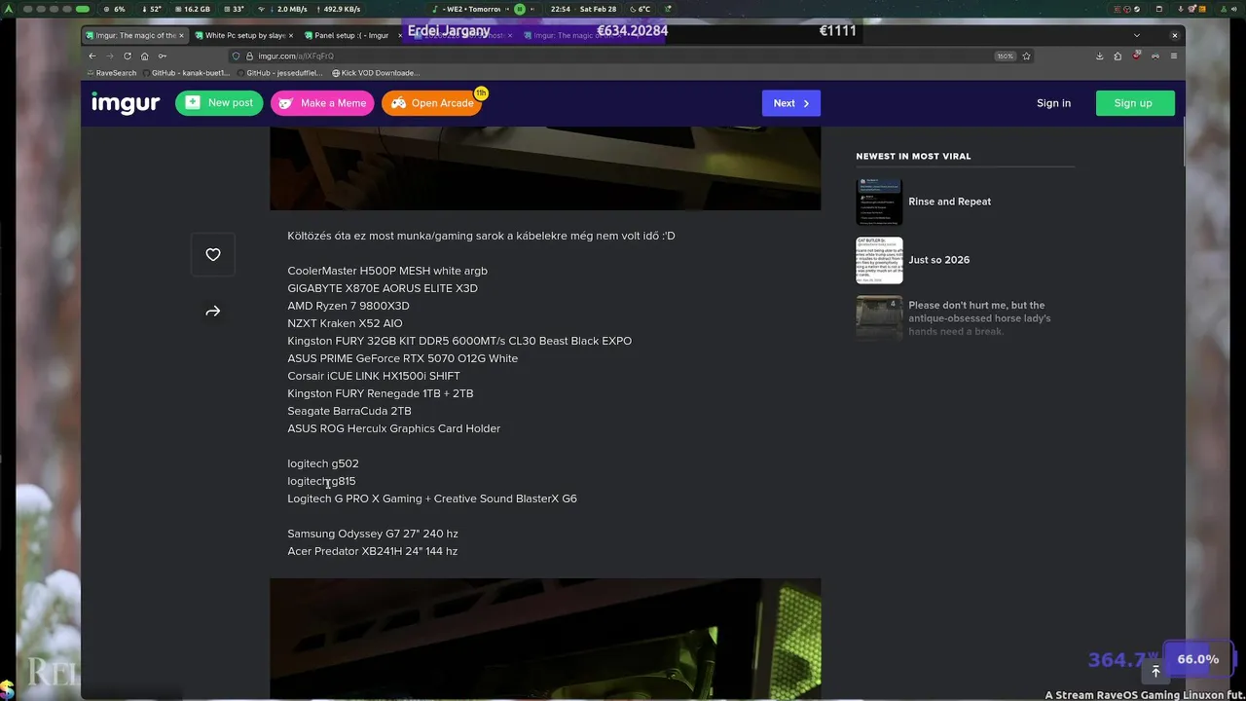The image size is (1246, 701).
Task: Click the Sign up button
Action: click(1135, 103)
